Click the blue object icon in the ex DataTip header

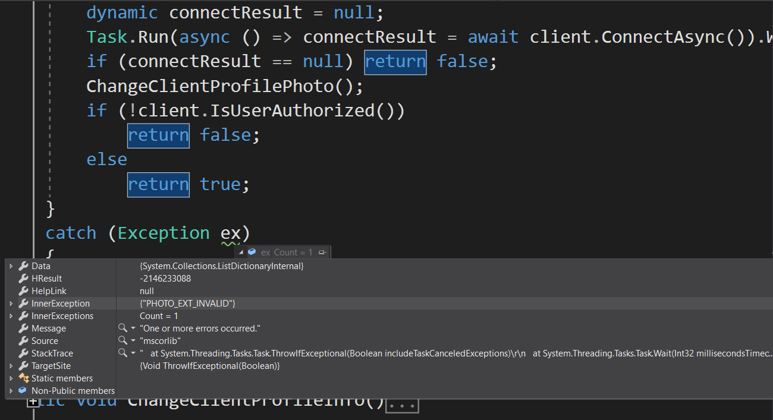[252, 251]
